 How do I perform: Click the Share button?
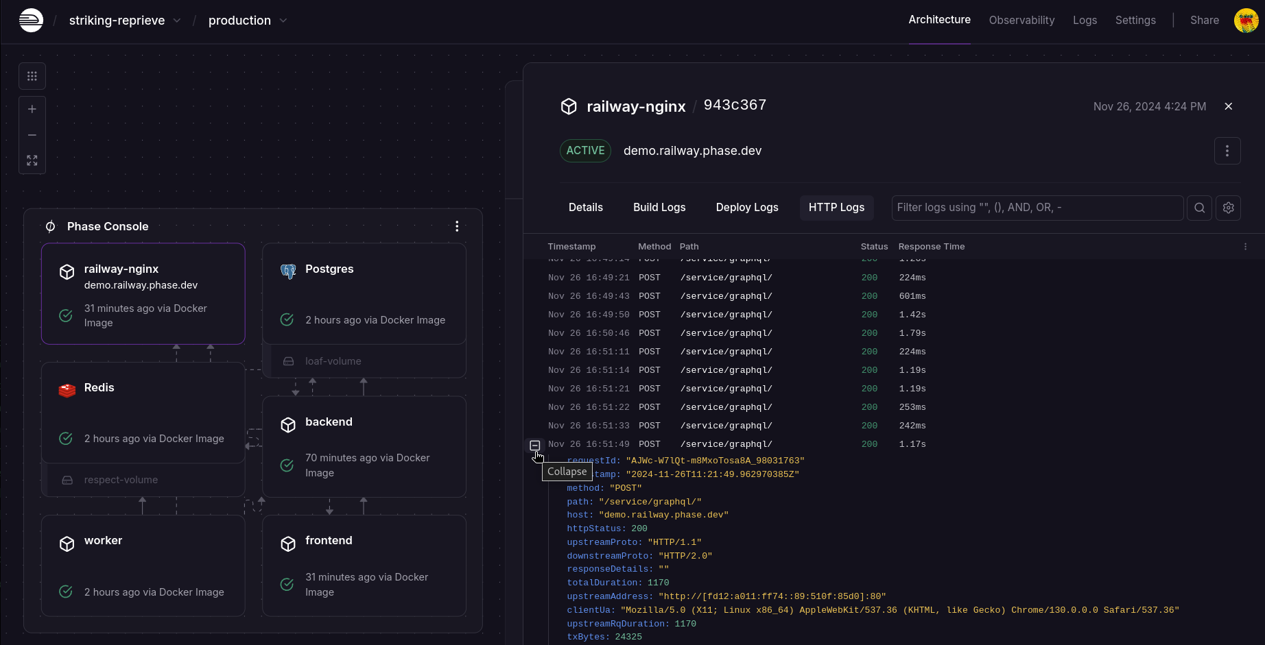click(x=1205, y=20)
